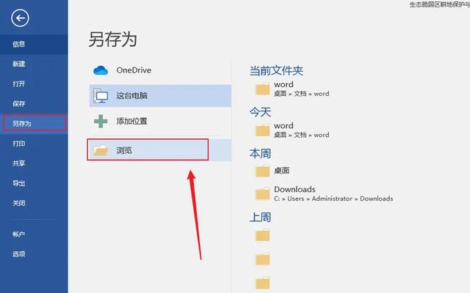Screen dimensions: 470x293
Task: Click 保存 in the sidebar
Action: point(18,104)
